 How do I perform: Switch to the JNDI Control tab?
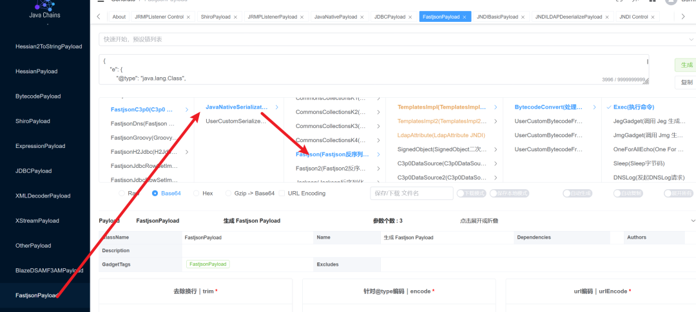coord(634,17)
